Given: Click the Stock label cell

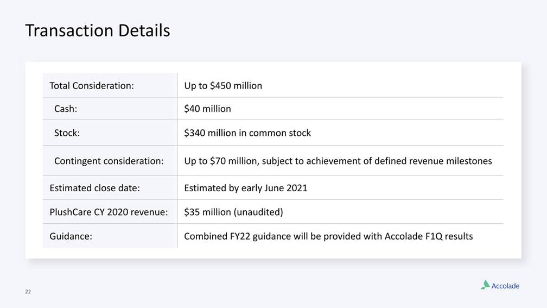Looking at the screenshot, I should pyautogui.click(x=67, y=133).
